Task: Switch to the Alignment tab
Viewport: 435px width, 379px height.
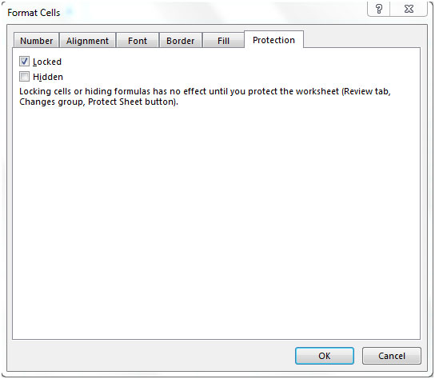Action: [x=87, y=41]
